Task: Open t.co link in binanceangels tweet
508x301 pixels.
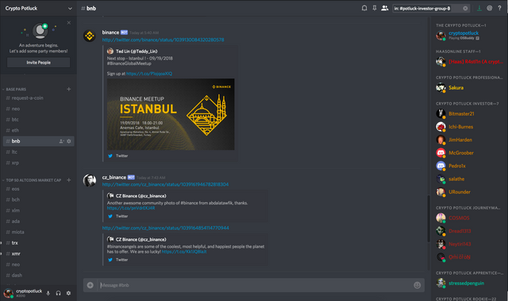Action: pos(184,252)
